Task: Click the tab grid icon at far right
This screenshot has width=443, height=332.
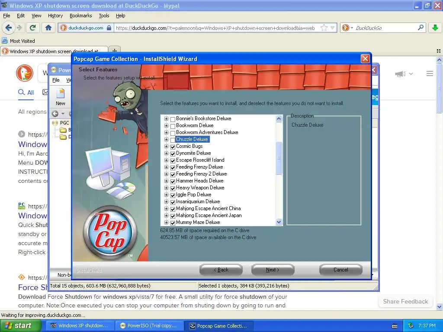Action: (439, 51)
